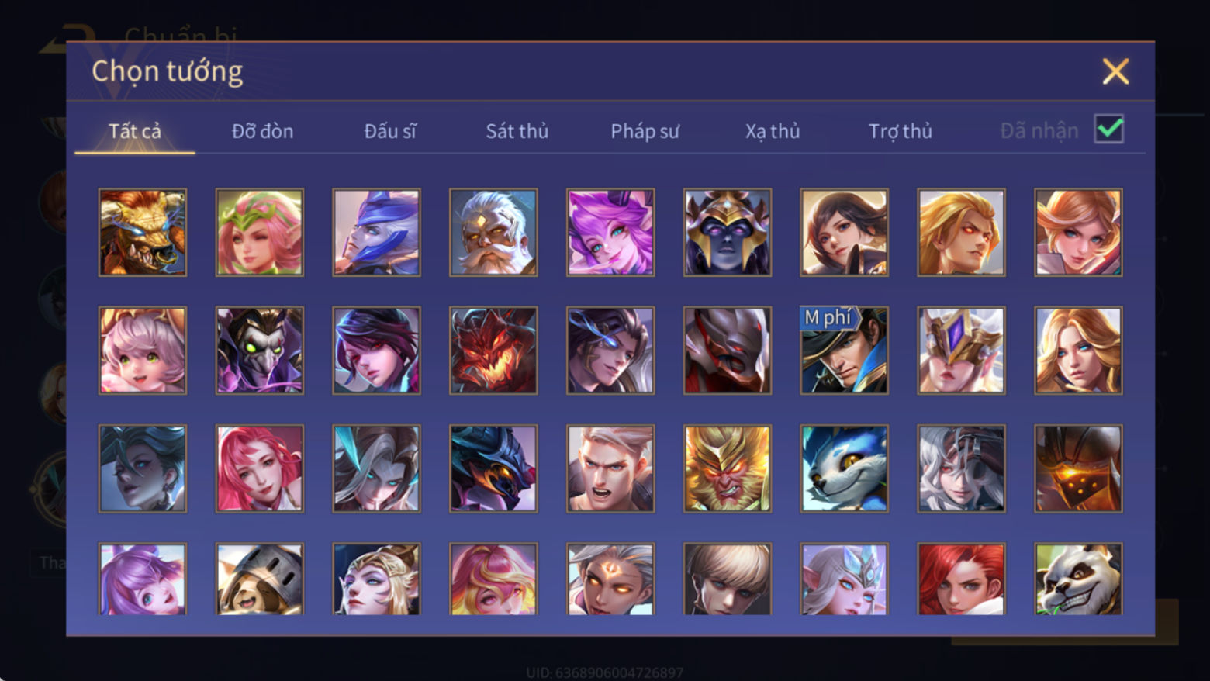Open the 'Đấu sĩ' tab
Image resolution: width=1210 pixels, height=681 pixels.
(x=390, y=131)
